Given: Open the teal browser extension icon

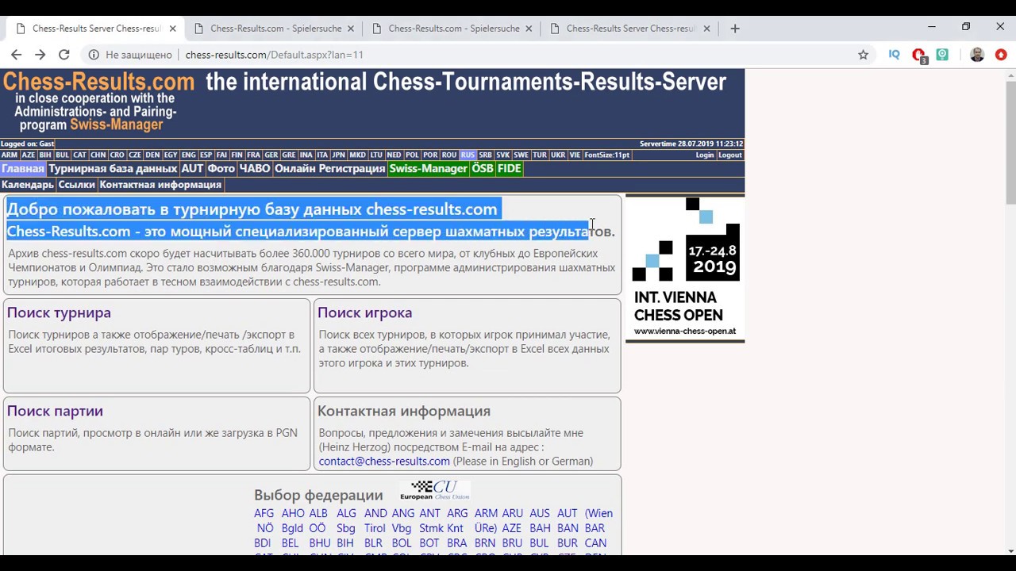Looking at the screenshot, I should pyautogui.click(x=942, y=55).
